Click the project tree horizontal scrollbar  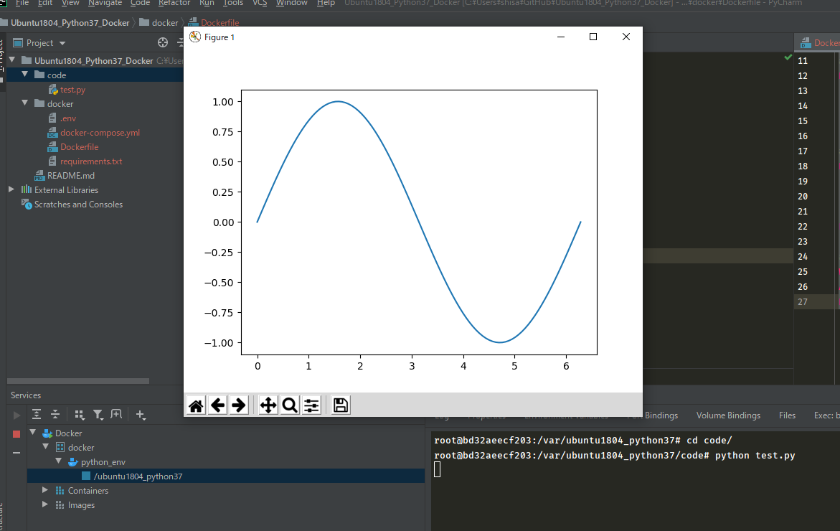78,381
